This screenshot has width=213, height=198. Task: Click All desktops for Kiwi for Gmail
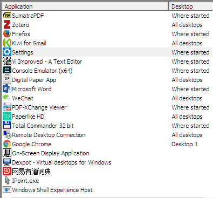click(x=187, y=43)
